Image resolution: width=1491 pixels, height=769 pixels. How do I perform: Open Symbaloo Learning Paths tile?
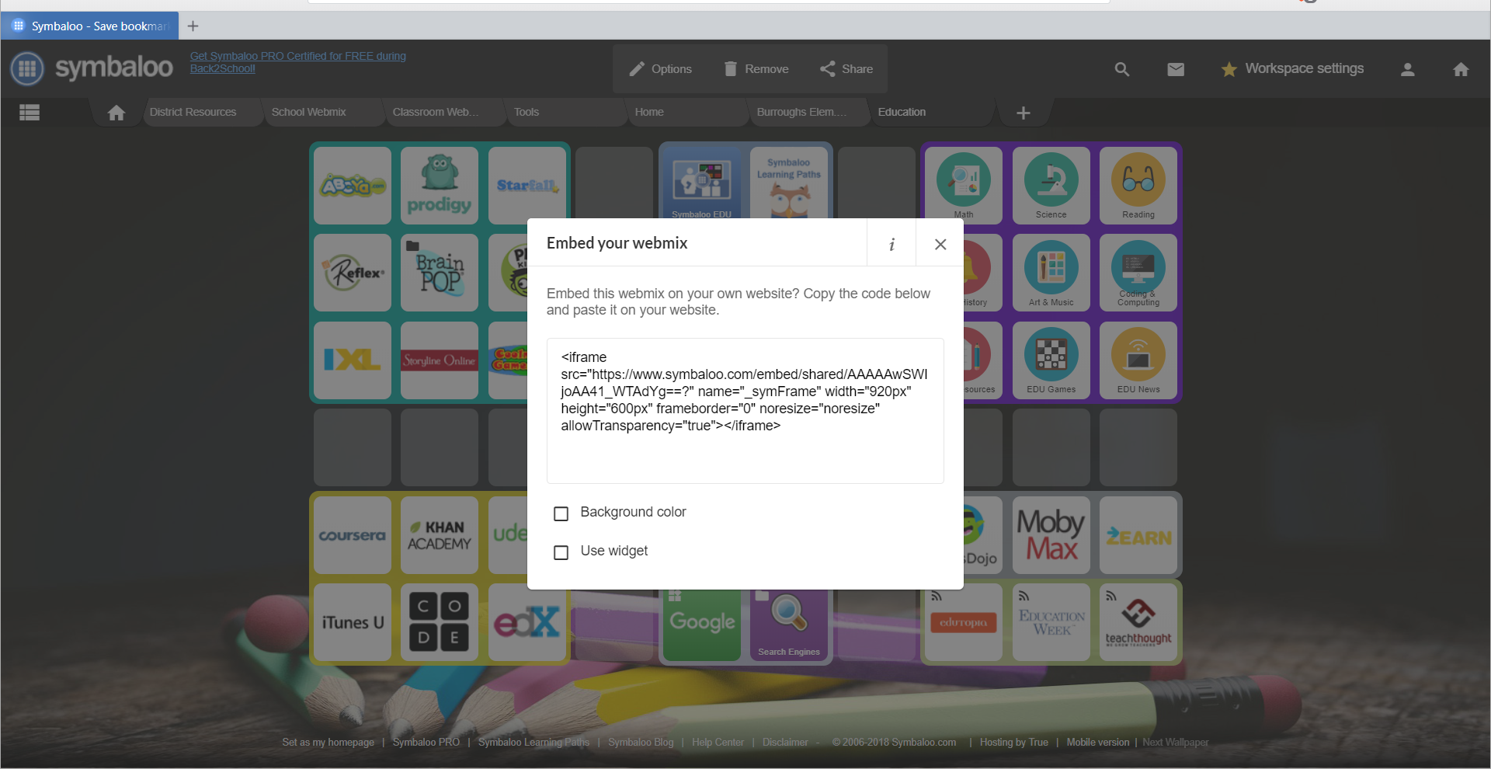[x=789, y=183]
